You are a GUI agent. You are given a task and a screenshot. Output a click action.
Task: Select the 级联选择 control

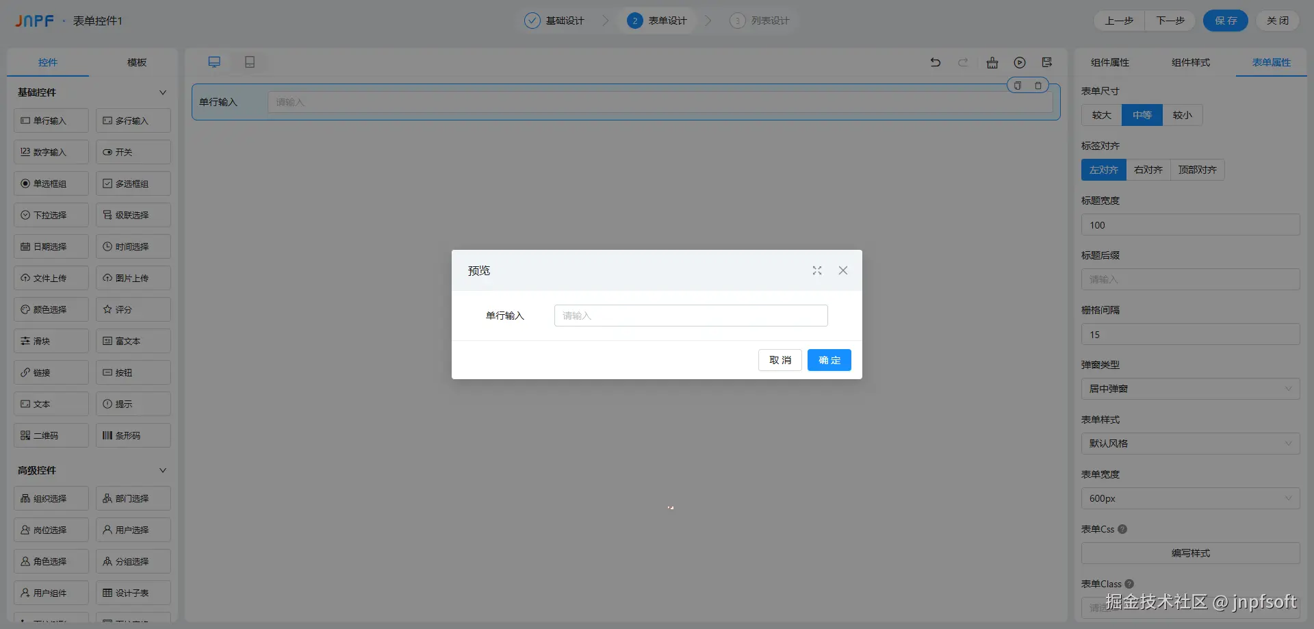[133, 215]
